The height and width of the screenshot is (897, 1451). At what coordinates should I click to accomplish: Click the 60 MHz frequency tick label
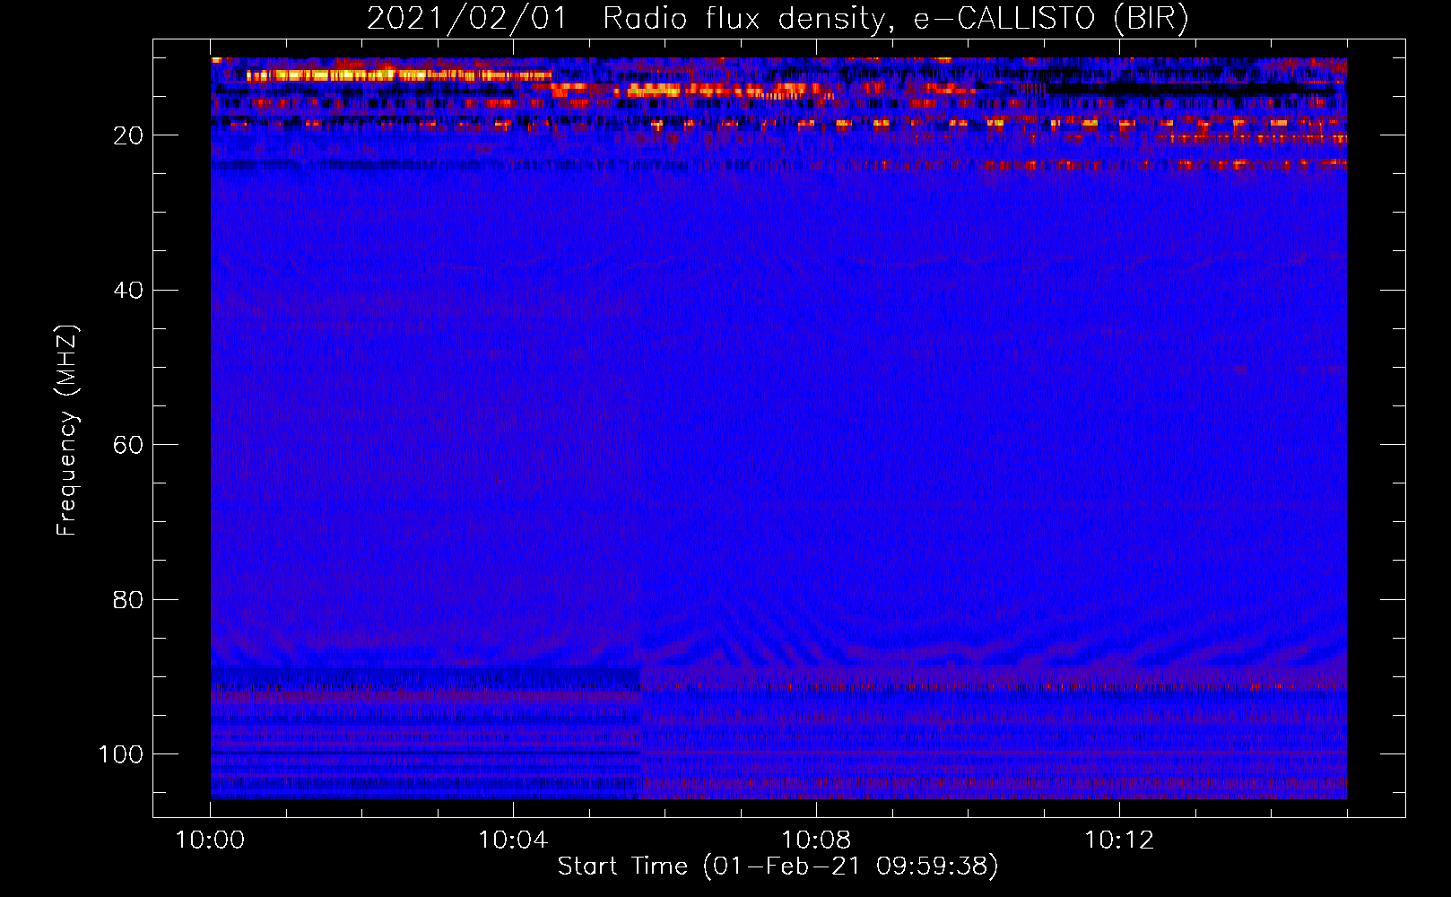click(x=128, y=445)
